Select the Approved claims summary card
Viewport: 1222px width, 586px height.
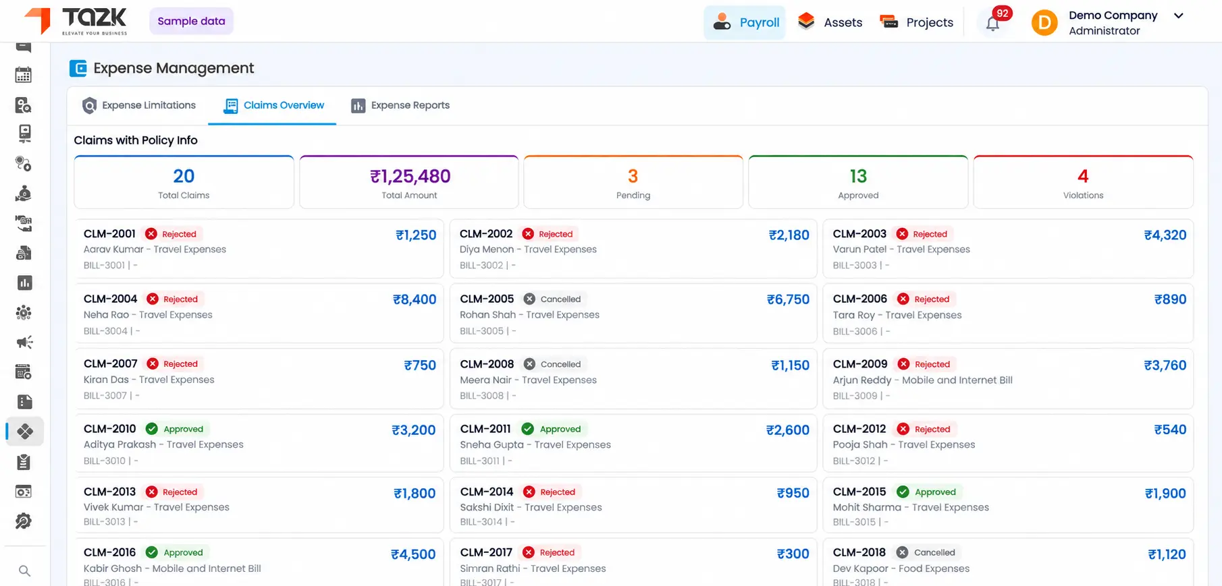tap(858, 182)
